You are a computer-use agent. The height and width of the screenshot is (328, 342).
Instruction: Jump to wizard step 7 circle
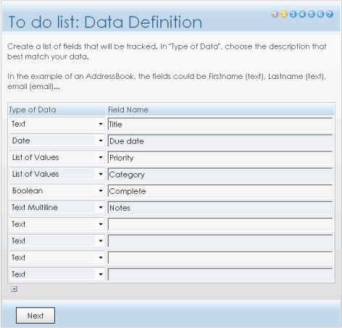tap(330, 14)
